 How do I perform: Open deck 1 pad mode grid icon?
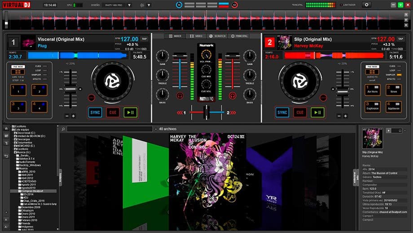click(18, 72)
